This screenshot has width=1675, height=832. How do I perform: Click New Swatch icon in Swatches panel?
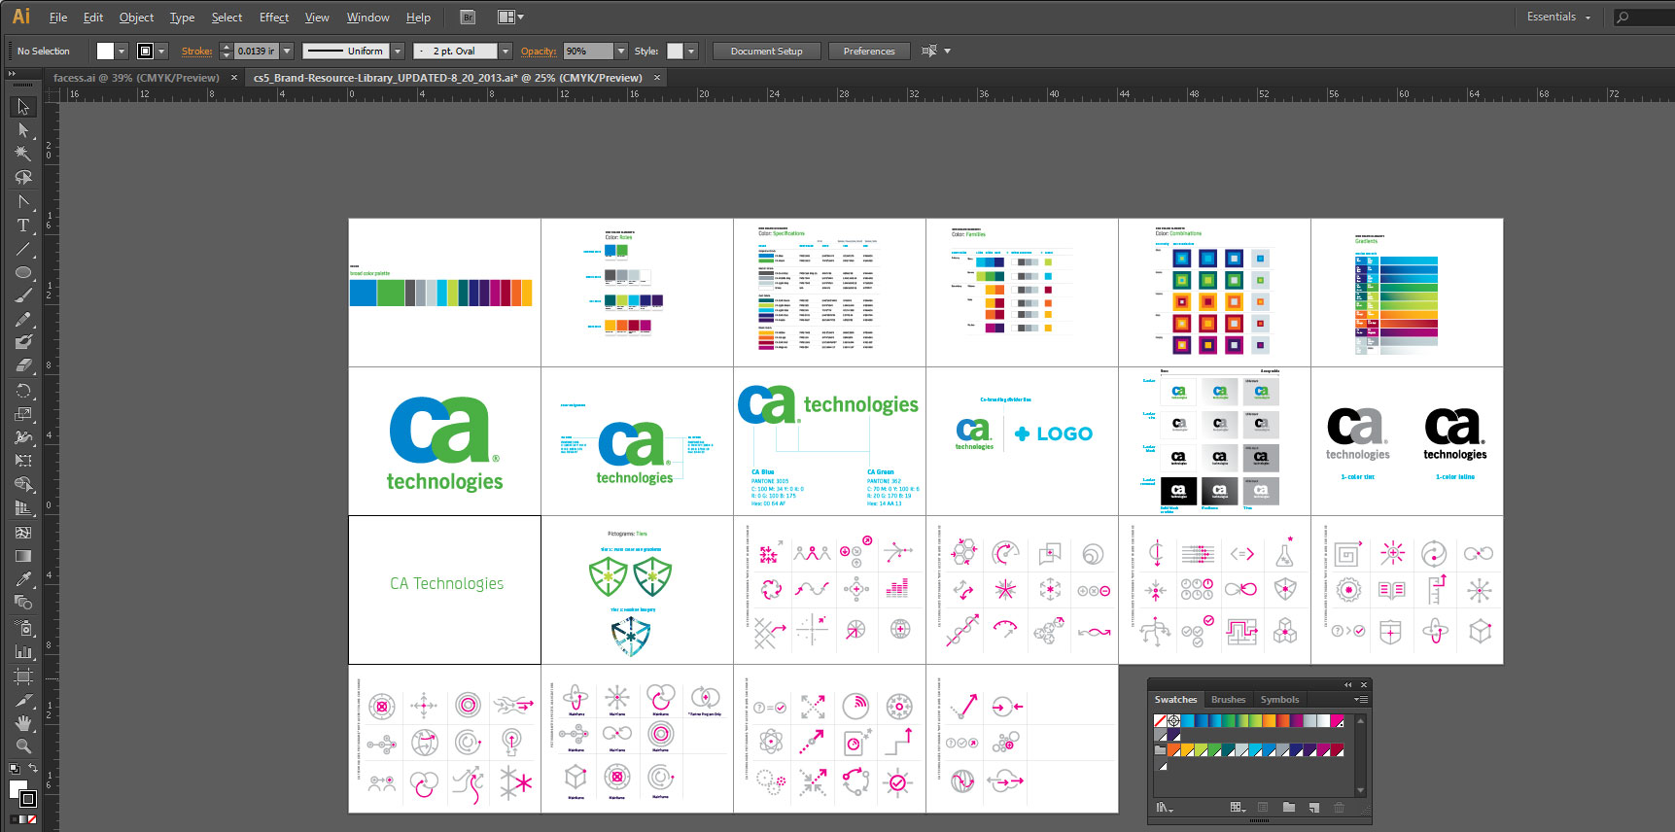(1313, 807)
